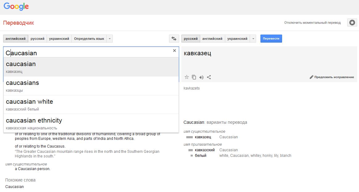The width and height of the screenshot is (359, 192).
Task: Share the translation
Action: tap(209, 77)
